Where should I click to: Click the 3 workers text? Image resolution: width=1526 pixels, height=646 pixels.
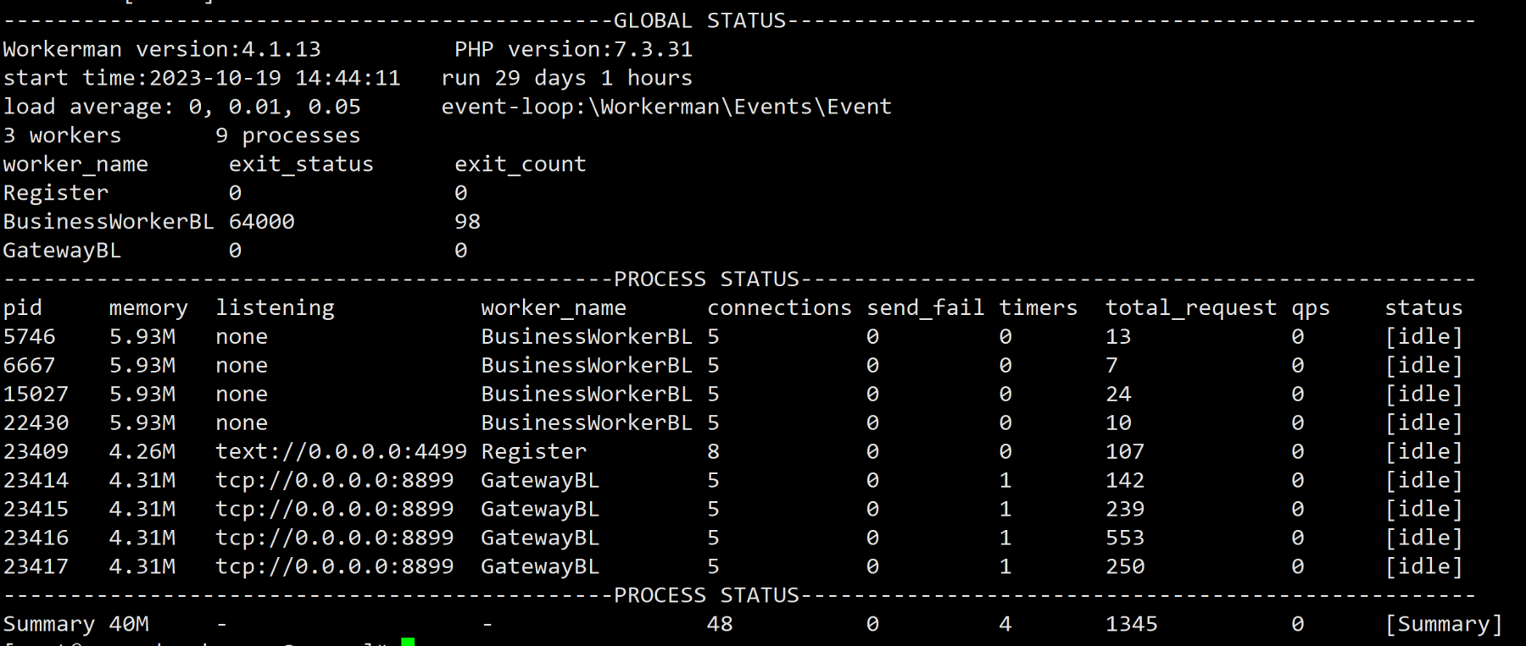tap(62, 135)
